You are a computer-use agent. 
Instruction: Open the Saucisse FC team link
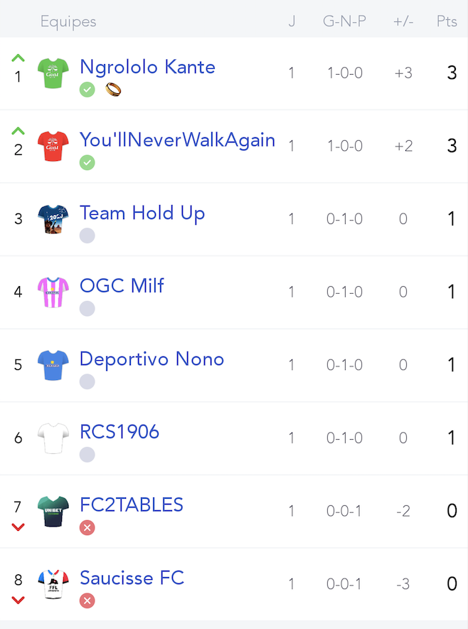point(132,578)
